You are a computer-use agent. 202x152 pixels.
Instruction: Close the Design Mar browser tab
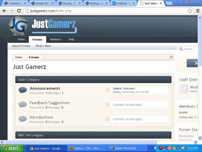53,3
